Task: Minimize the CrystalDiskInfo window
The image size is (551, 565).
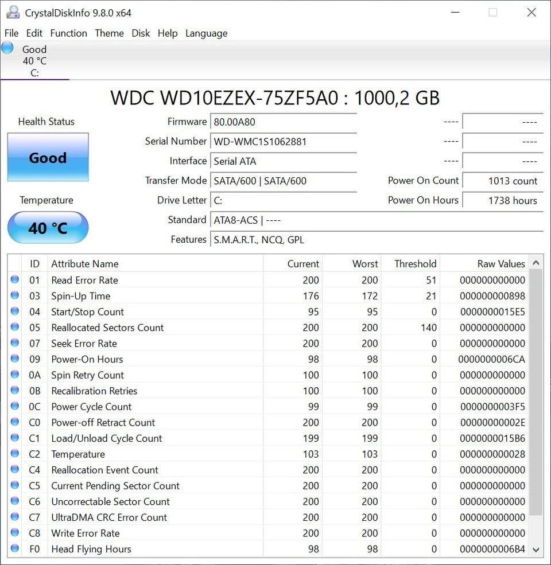Action: 455,13
